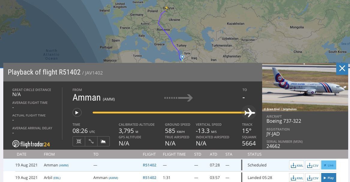Click Amman (AMM) destination in the Landed row
This screenshot has height=182, width=350.
coord(106,178)
